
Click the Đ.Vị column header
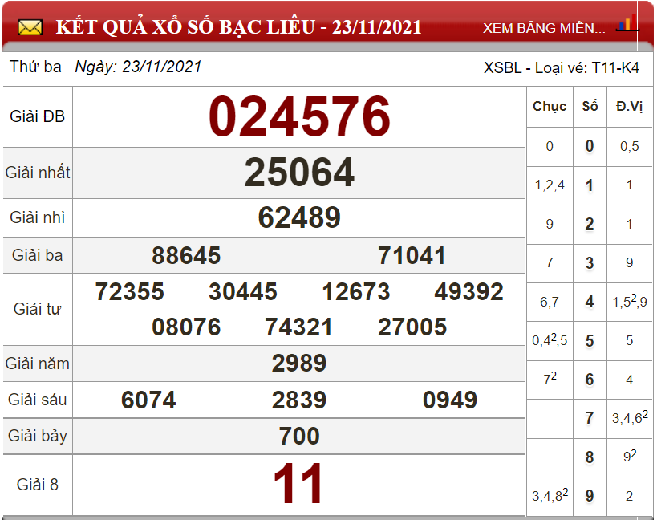coord(629,106)
